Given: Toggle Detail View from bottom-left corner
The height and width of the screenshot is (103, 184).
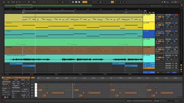Looking at the screenshot, I should click(x=2, y=101).
